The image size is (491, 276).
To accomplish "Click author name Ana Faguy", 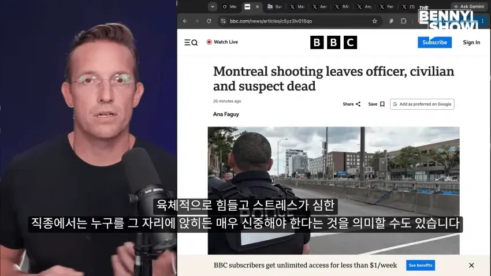I will click(x=226, y=114).
